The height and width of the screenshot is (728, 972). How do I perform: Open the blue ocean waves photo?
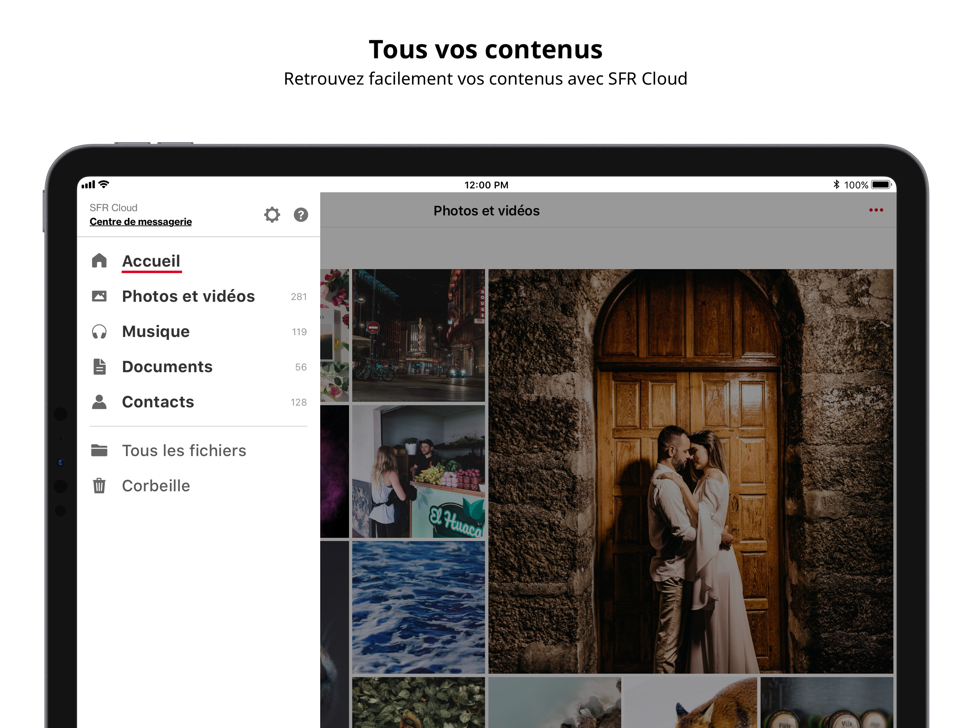tap(418, 607)
